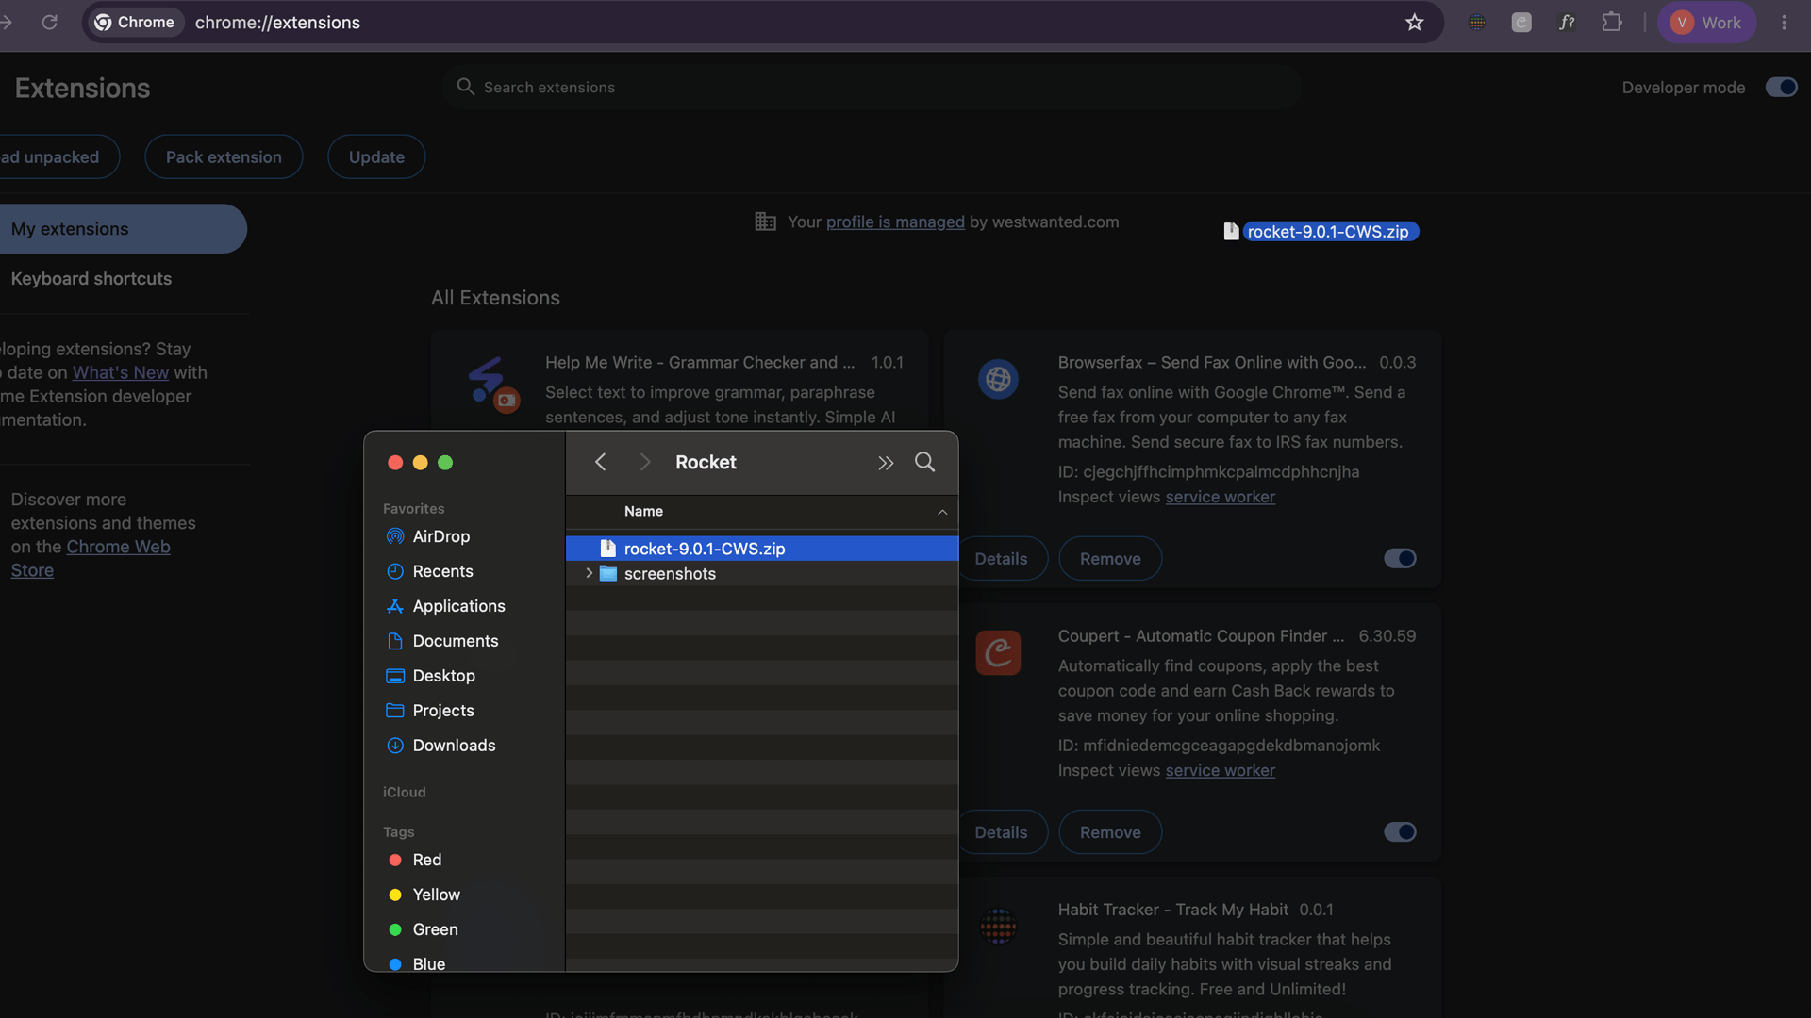Go forward in Finder Rocket window
The width and height of the screenshot is (1811, 1018).
pyautogui.click(x=645, y=462)
